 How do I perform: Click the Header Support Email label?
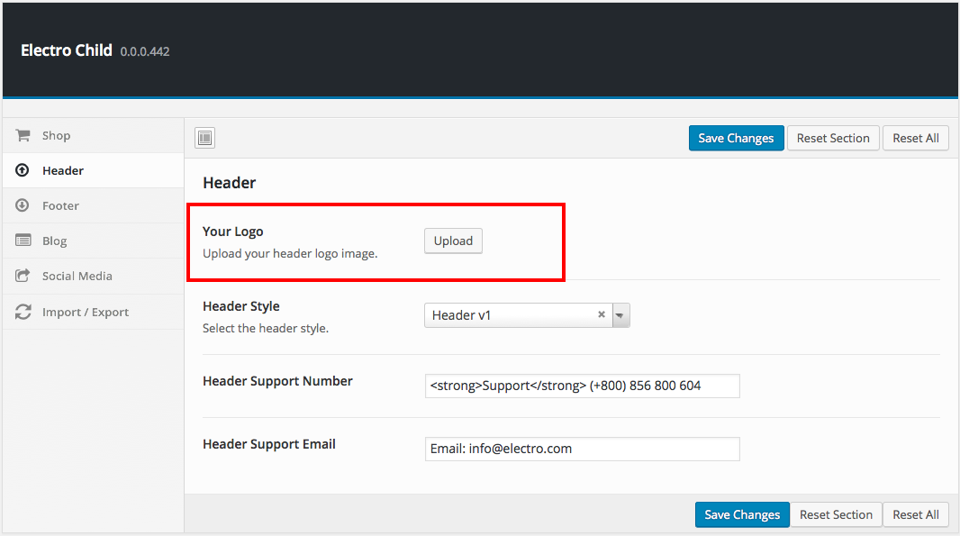click(268, 444)
